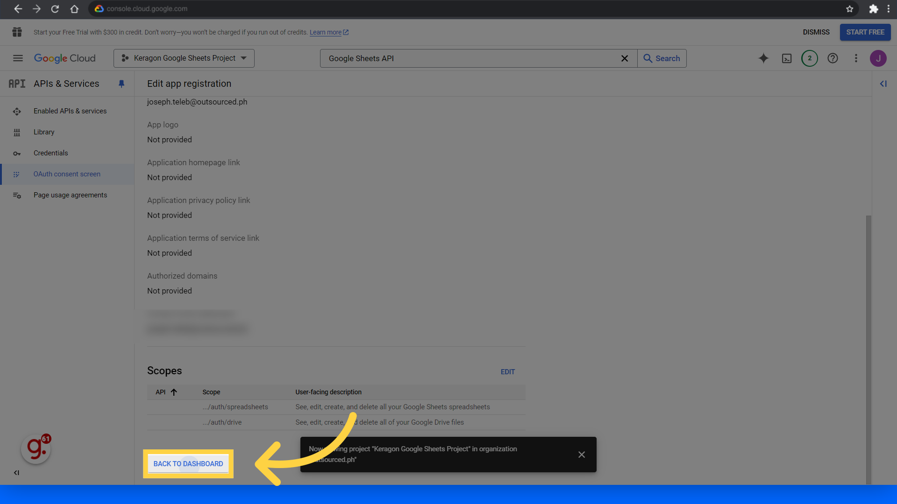Click the Credentials key icon
Screen dimensions: 897x504
point(17,154)
